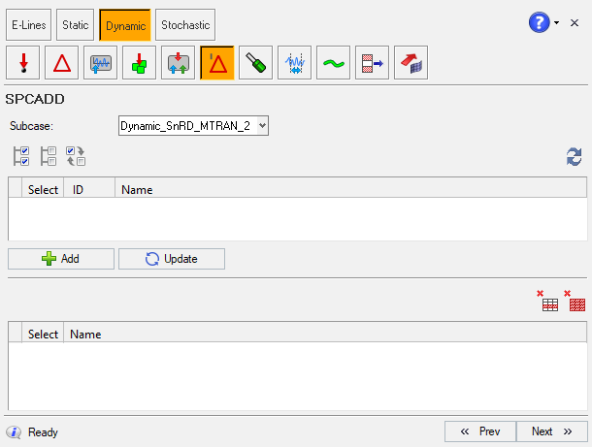This screenshot has width=592, height=447.
Task: Select the red arrow on green cubes icon
Action: coord(140,63)
